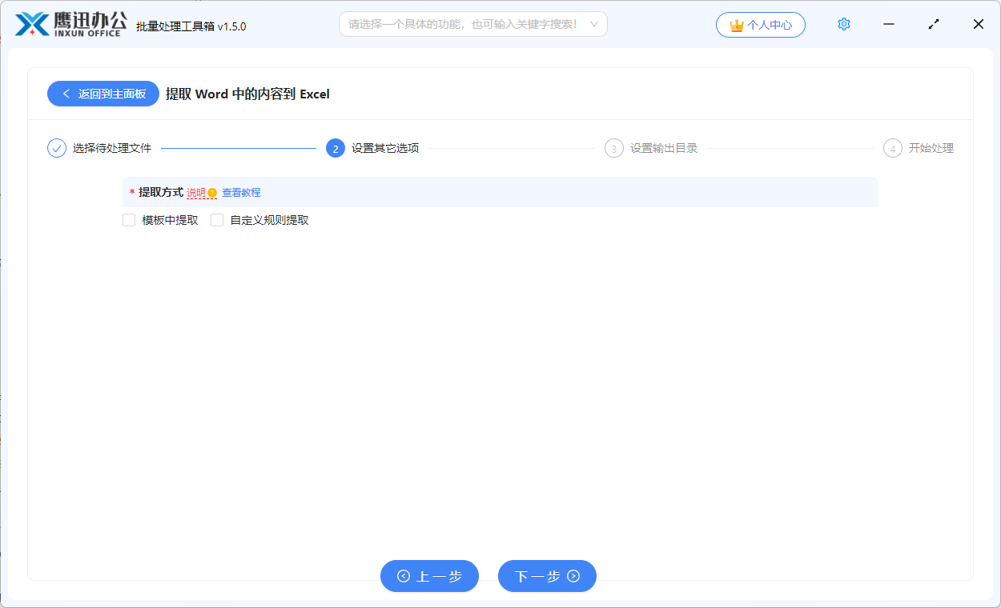Image resolution: width=1001 pixels, height=608 pixels.
Task: Click the back arrow in 返回到主面板 button
Action: (x=66, y=94)
